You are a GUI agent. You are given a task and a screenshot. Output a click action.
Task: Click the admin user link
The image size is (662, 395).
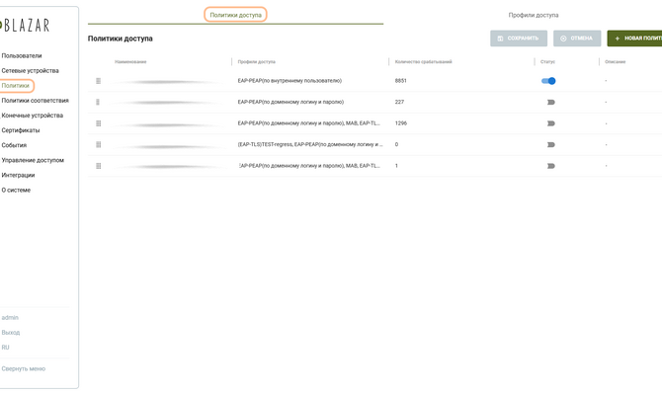click(10, 317)
